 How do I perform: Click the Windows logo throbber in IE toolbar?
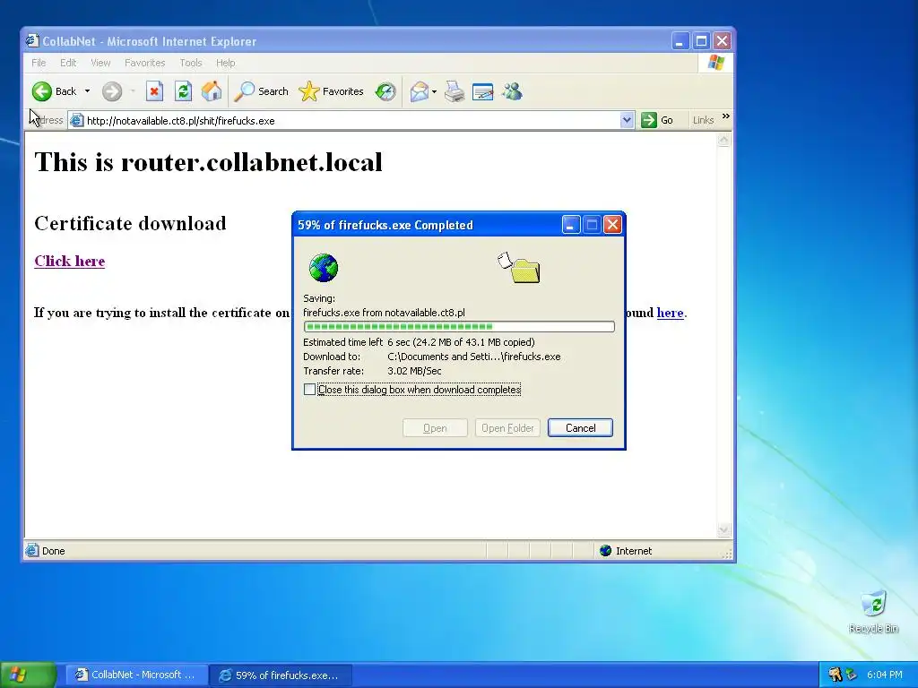click(715, 63)
